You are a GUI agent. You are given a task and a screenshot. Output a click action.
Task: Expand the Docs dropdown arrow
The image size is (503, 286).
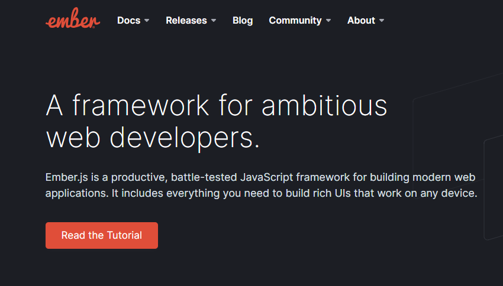[147, 21]
